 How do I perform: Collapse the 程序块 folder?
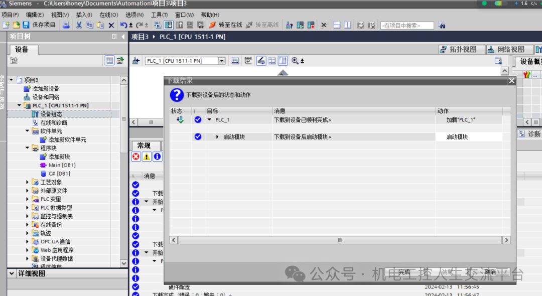pyautogui.click(x=27, y=148)
